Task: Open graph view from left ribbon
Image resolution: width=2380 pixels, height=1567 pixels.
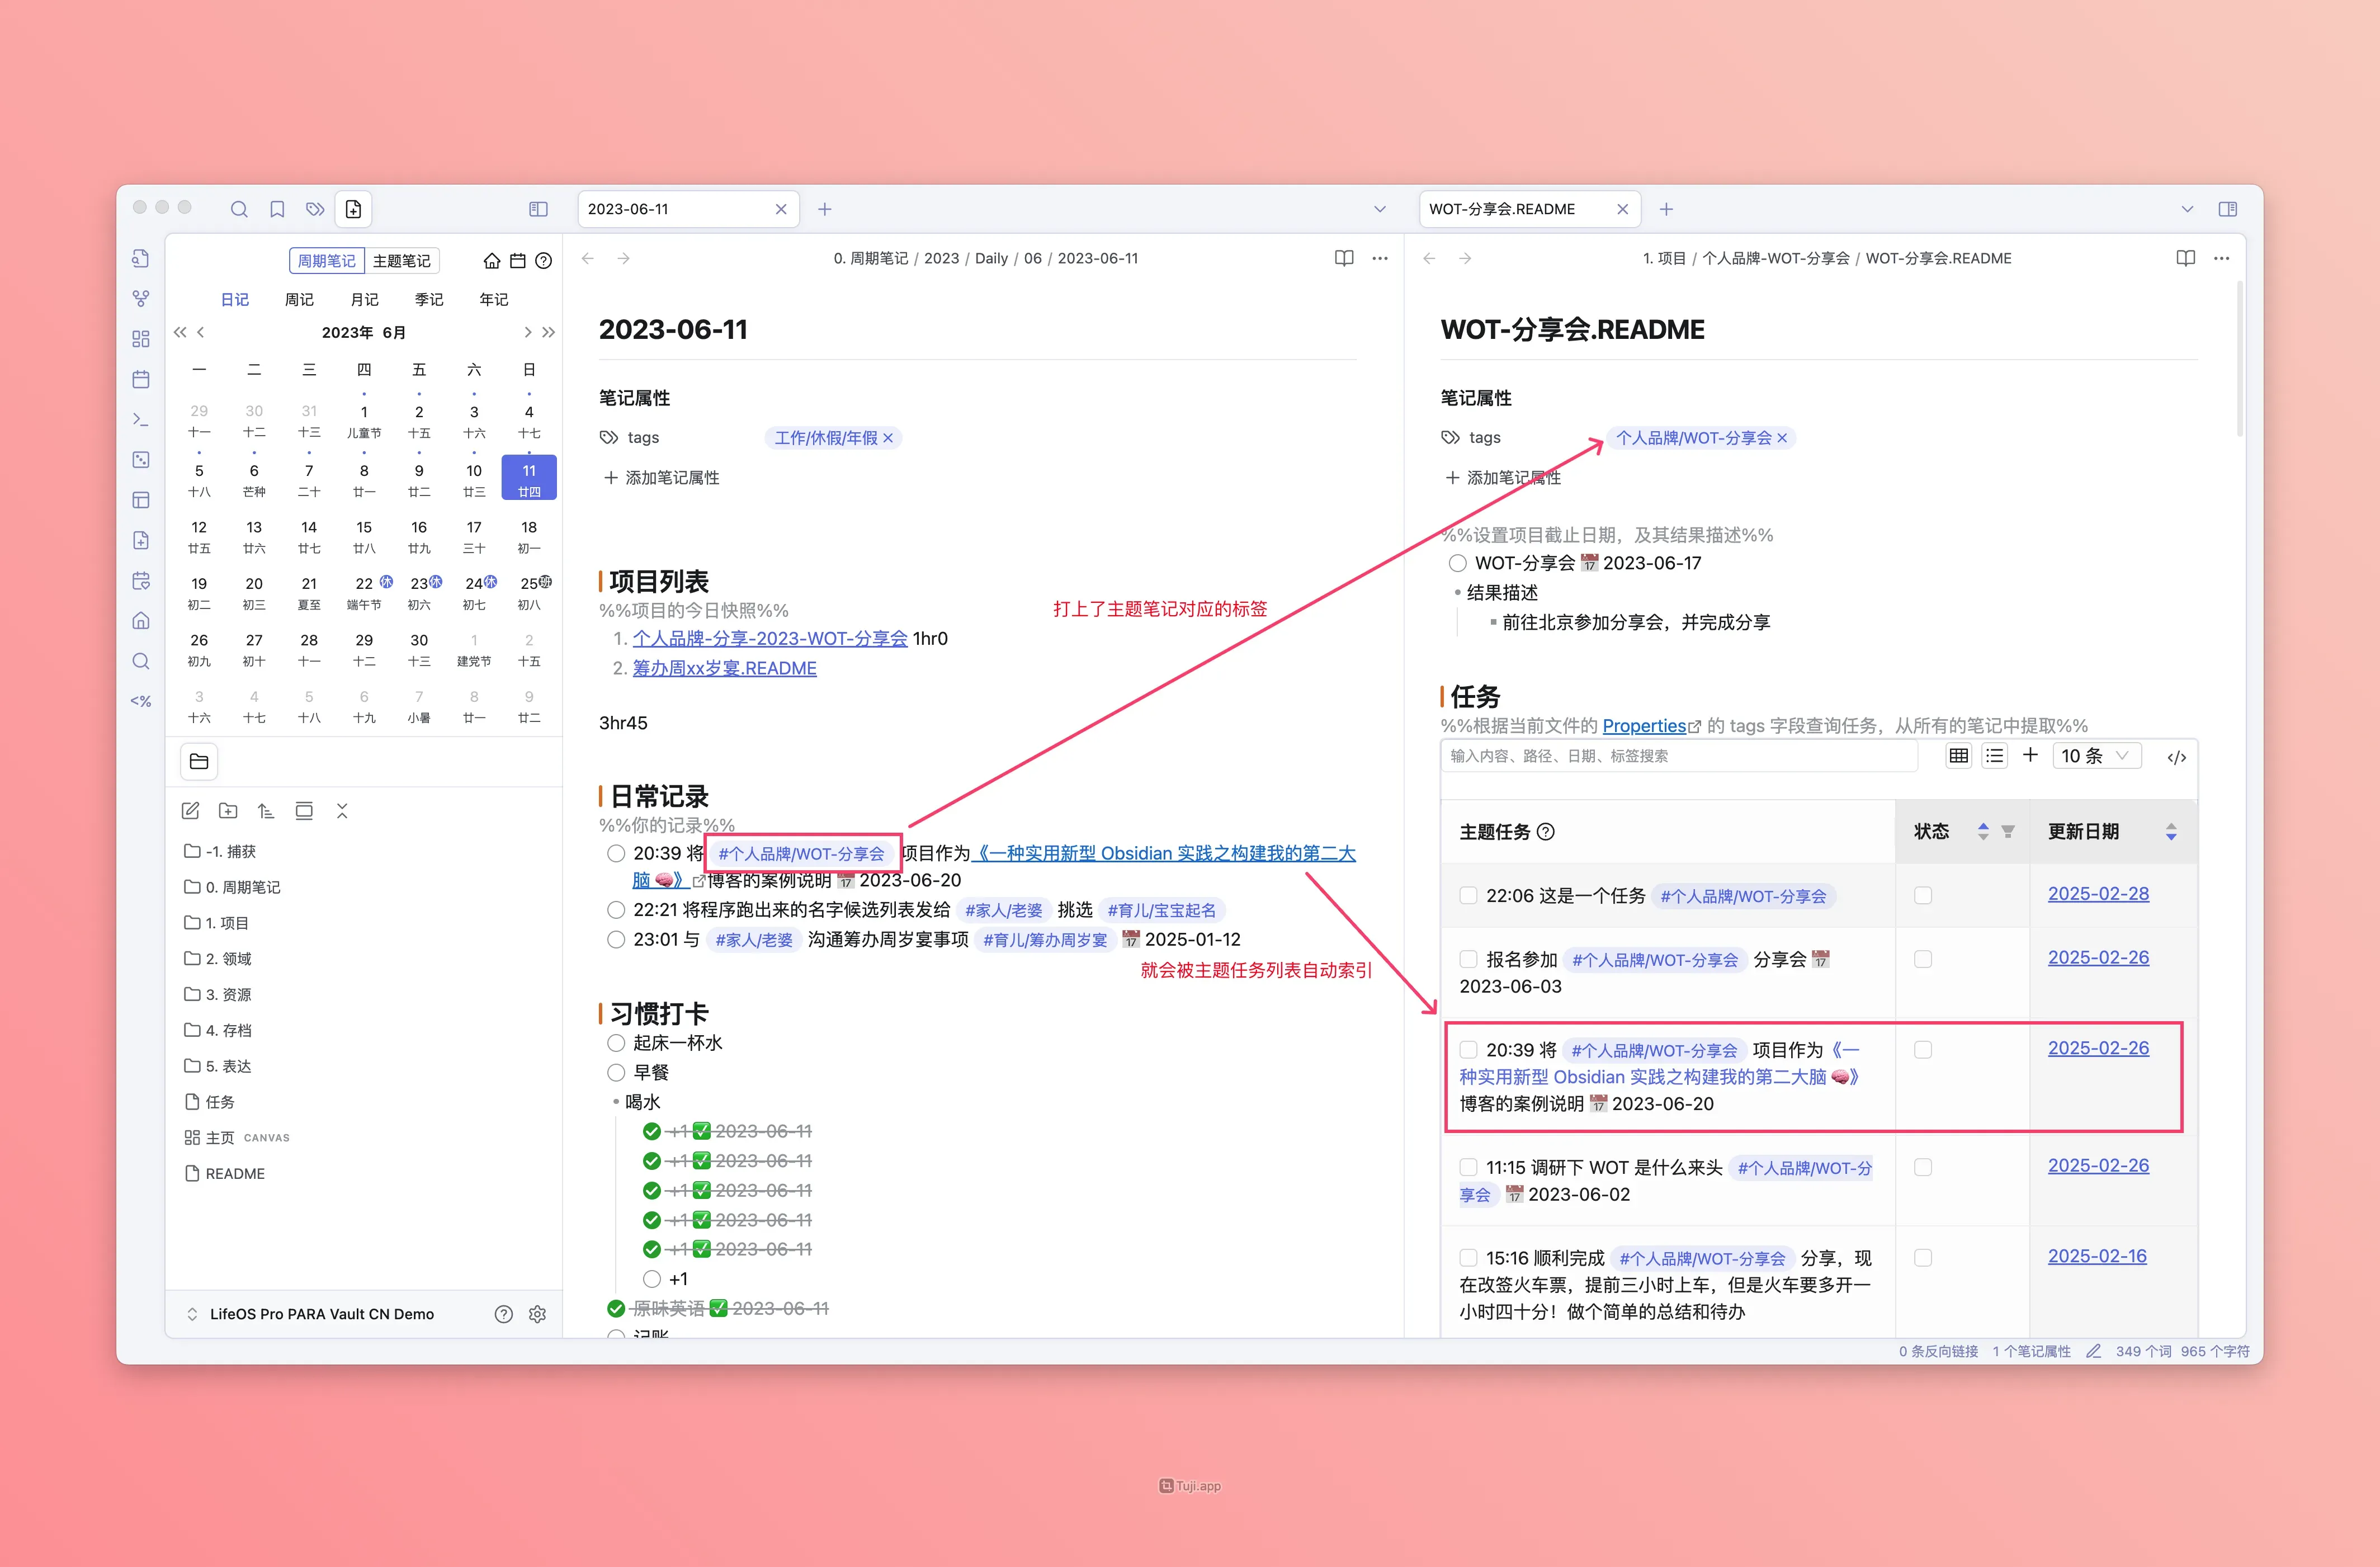Action: click(141, 298)
